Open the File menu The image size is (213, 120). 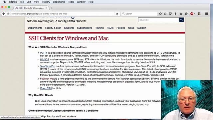click(22, 2)
